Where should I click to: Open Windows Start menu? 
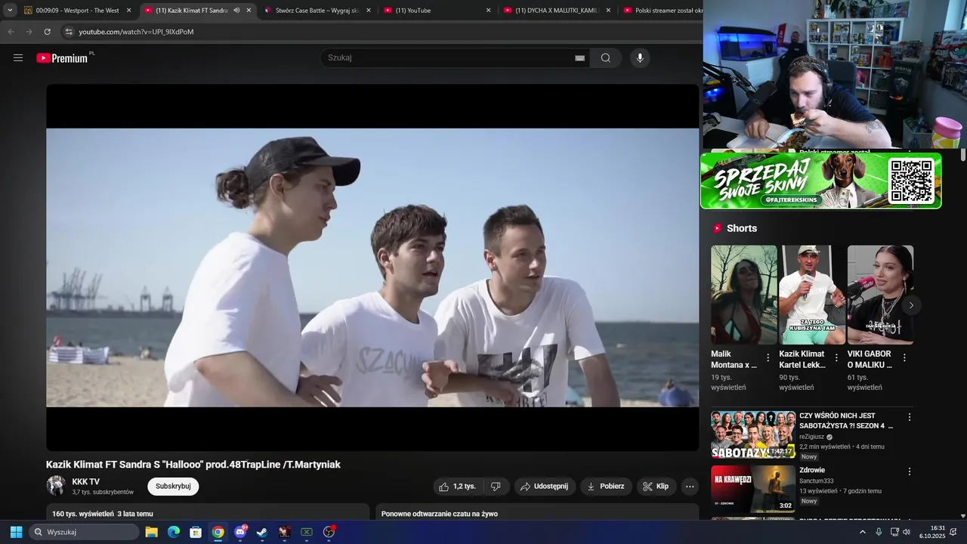(16, 532)
